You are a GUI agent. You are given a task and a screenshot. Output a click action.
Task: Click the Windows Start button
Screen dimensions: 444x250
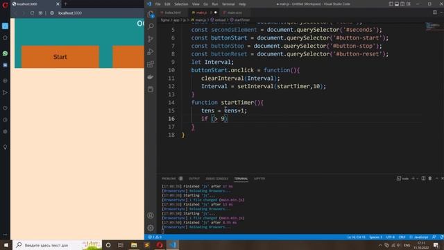tap(6, 245)
